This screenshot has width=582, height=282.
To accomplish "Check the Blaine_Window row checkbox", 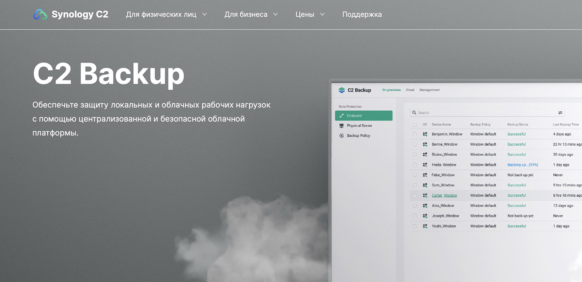I will coord(415,155).
